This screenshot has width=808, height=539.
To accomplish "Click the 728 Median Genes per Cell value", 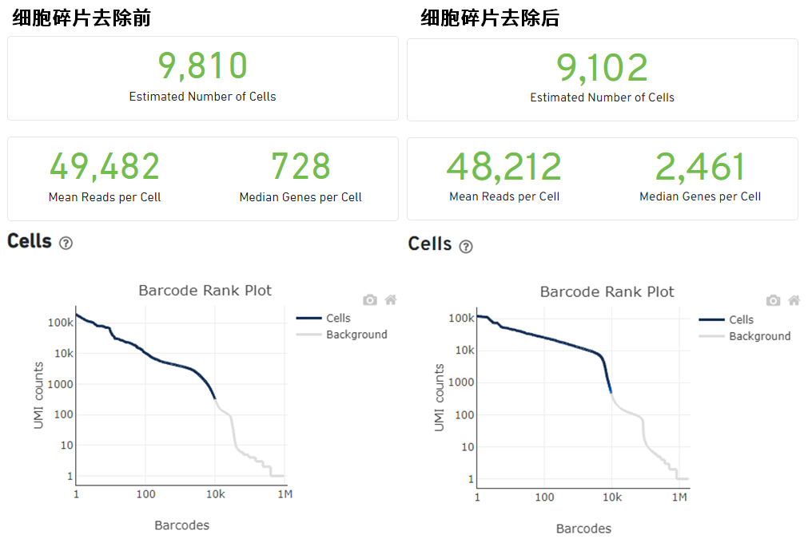I will coord(301,167).
